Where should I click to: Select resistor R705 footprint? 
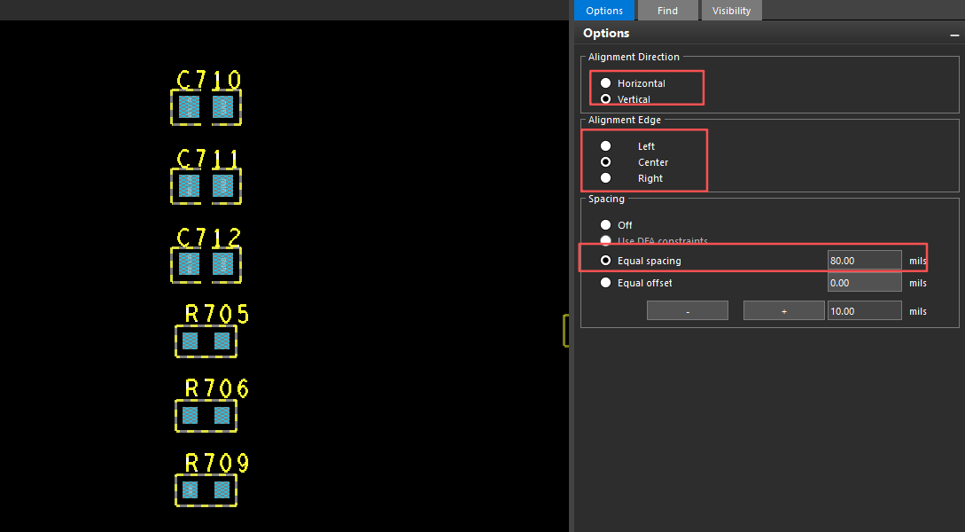[206, 341]
